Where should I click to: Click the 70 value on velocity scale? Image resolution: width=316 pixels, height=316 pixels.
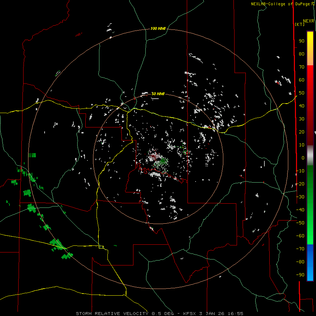click(x=302, y=67)
